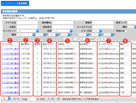Open the start day 日 dropdown

pyautogui.click(x=65, y=35)
